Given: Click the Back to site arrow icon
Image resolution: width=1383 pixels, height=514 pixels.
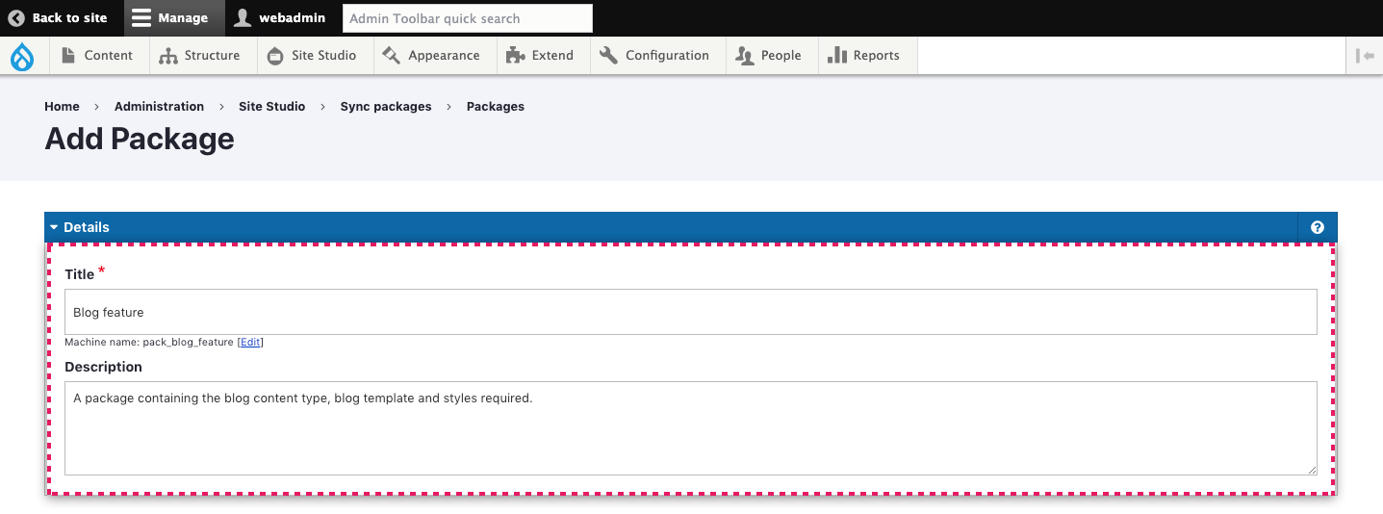Looking at the screenshot, I should [x=16, y=17].
